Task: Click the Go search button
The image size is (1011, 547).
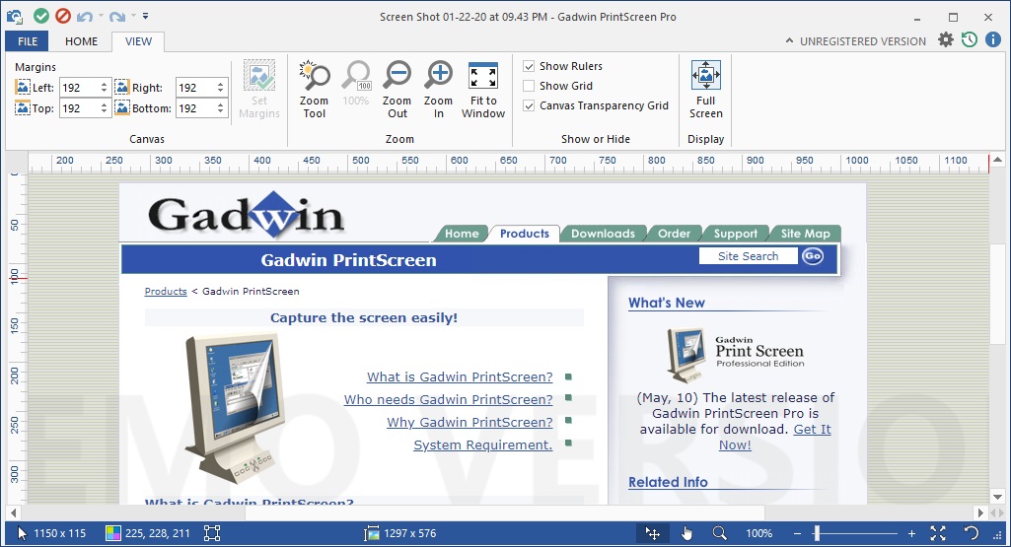Action: [813, 256]
